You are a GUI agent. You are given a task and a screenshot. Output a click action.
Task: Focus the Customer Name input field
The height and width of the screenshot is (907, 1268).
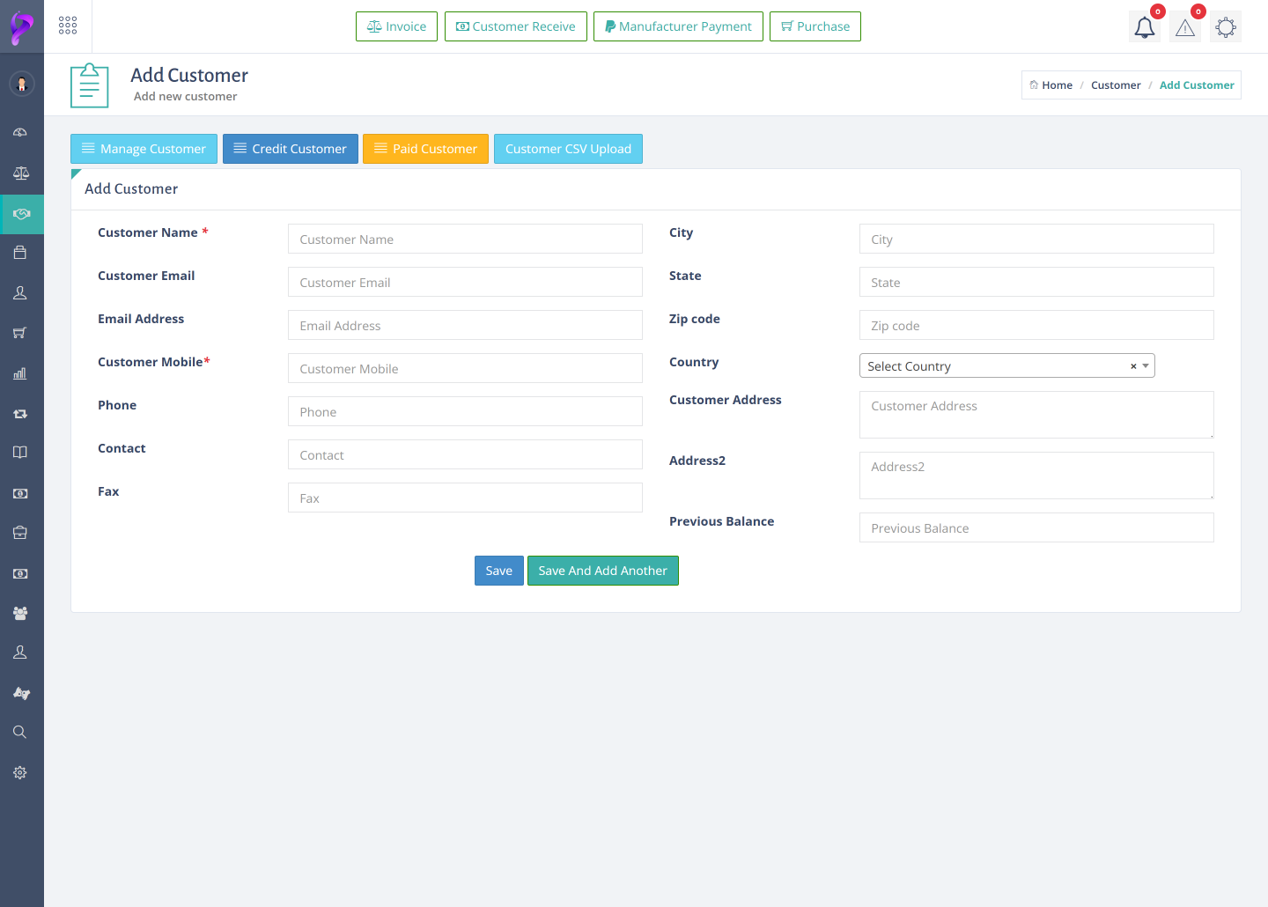point(465,240)
